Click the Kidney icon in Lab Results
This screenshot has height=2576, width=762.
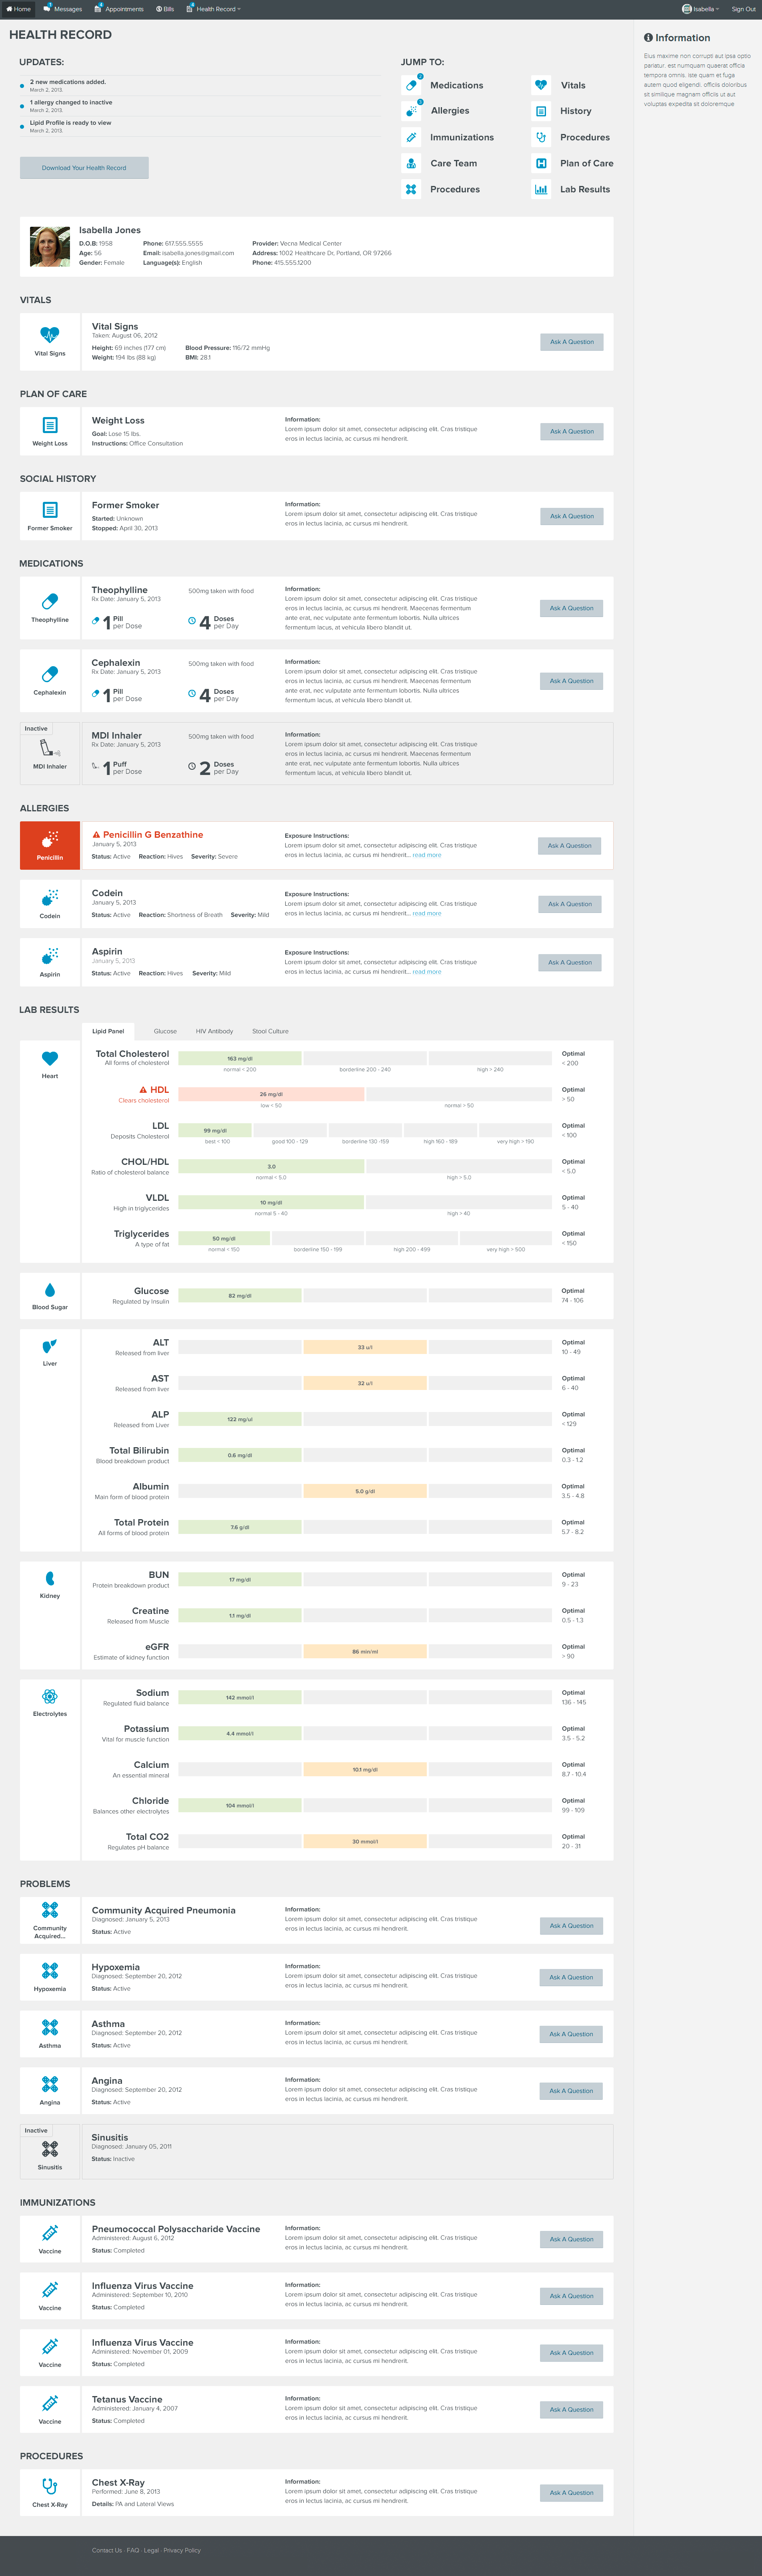click(x=50, y=1578)
